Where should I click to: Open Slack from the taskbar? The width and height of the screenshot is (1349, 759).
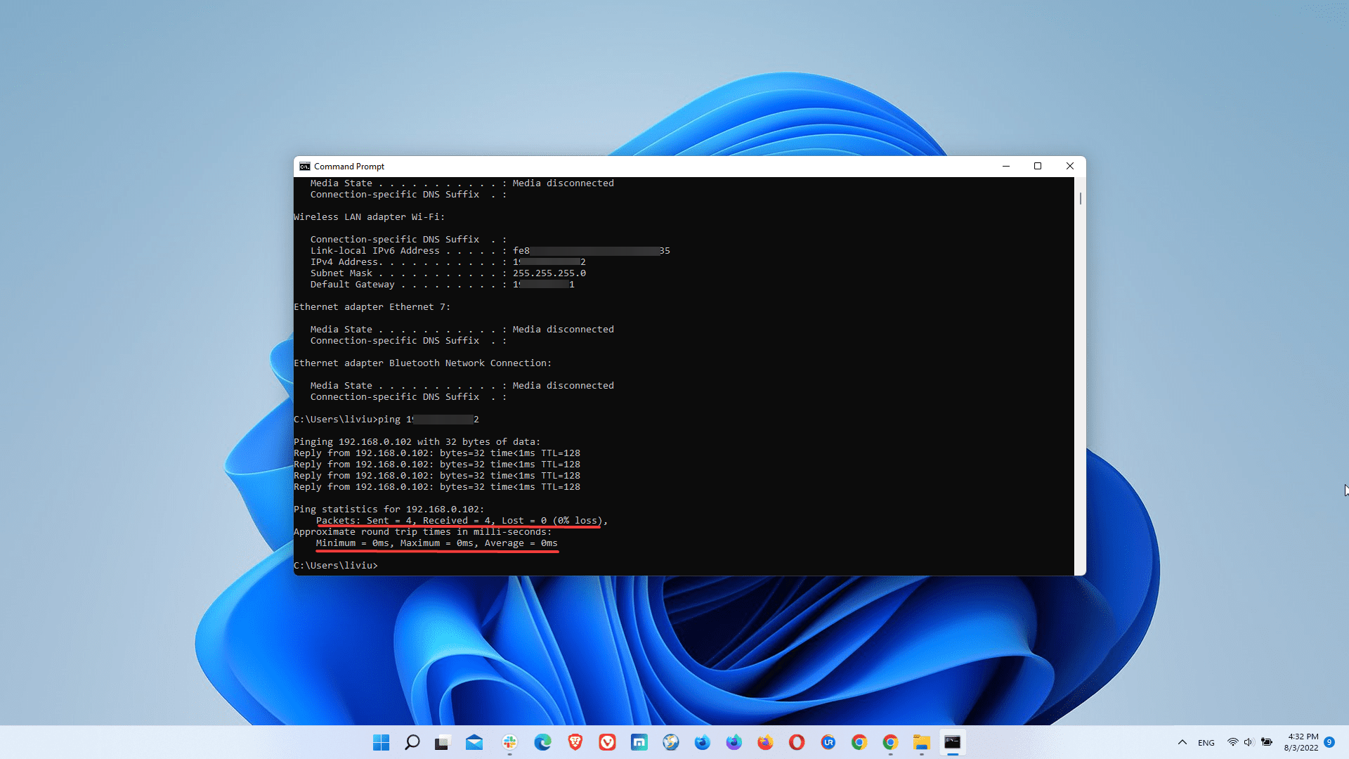tap(509, 742)
